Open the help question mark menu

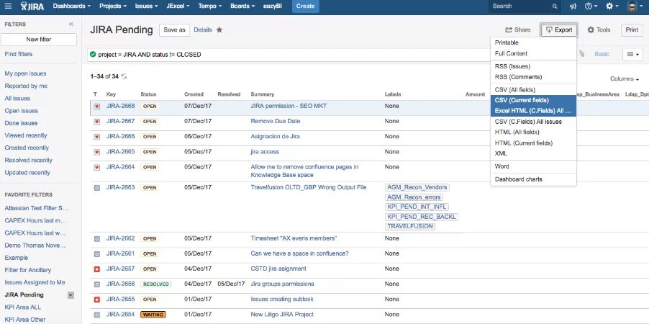click(x=591, y=6)
